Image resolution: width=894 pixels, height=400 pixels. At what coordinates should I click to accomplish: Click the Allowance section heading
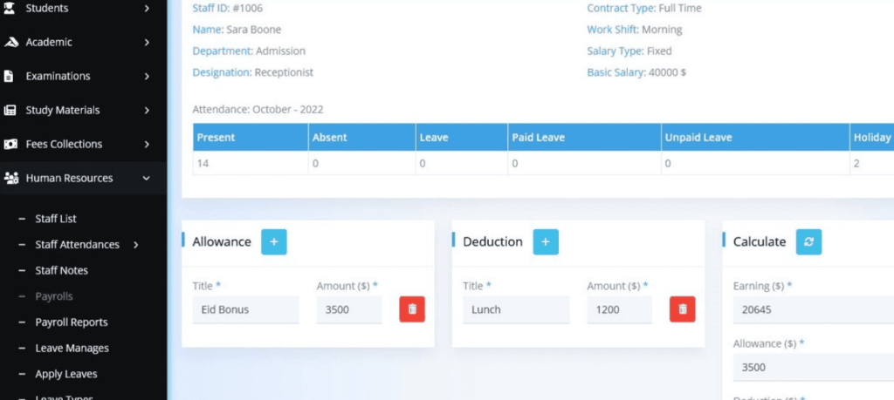(222, 241)
